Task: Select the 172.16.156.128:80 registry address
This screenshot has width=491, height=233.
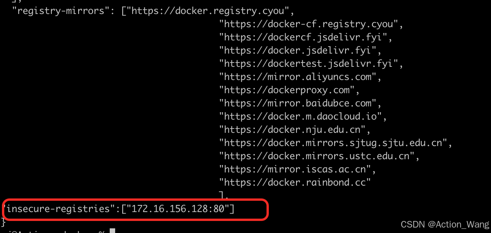Action: (x=178, y=209)
